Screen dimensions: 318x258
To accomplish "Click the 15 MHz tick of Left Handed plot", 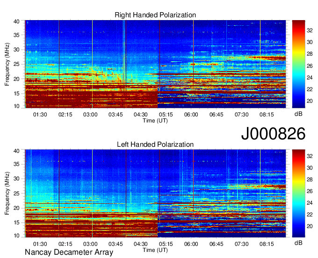I will pyautogui.click(x=16, y=223).
